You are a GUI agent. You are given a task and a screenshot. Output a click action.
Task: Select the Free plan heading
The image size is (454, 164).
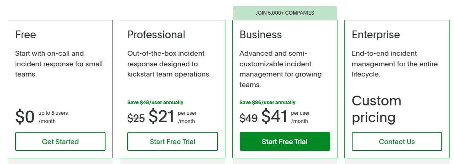(26, 35)
